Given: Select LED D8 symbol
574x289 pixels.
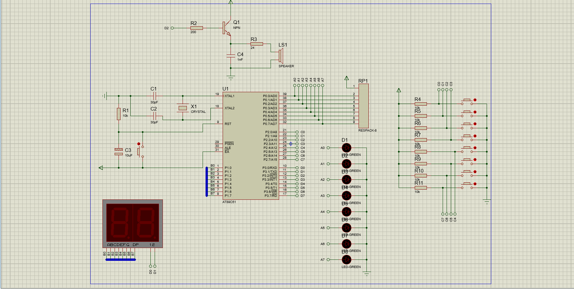Looking at the screenshot, I should click(x=346, y=260).
